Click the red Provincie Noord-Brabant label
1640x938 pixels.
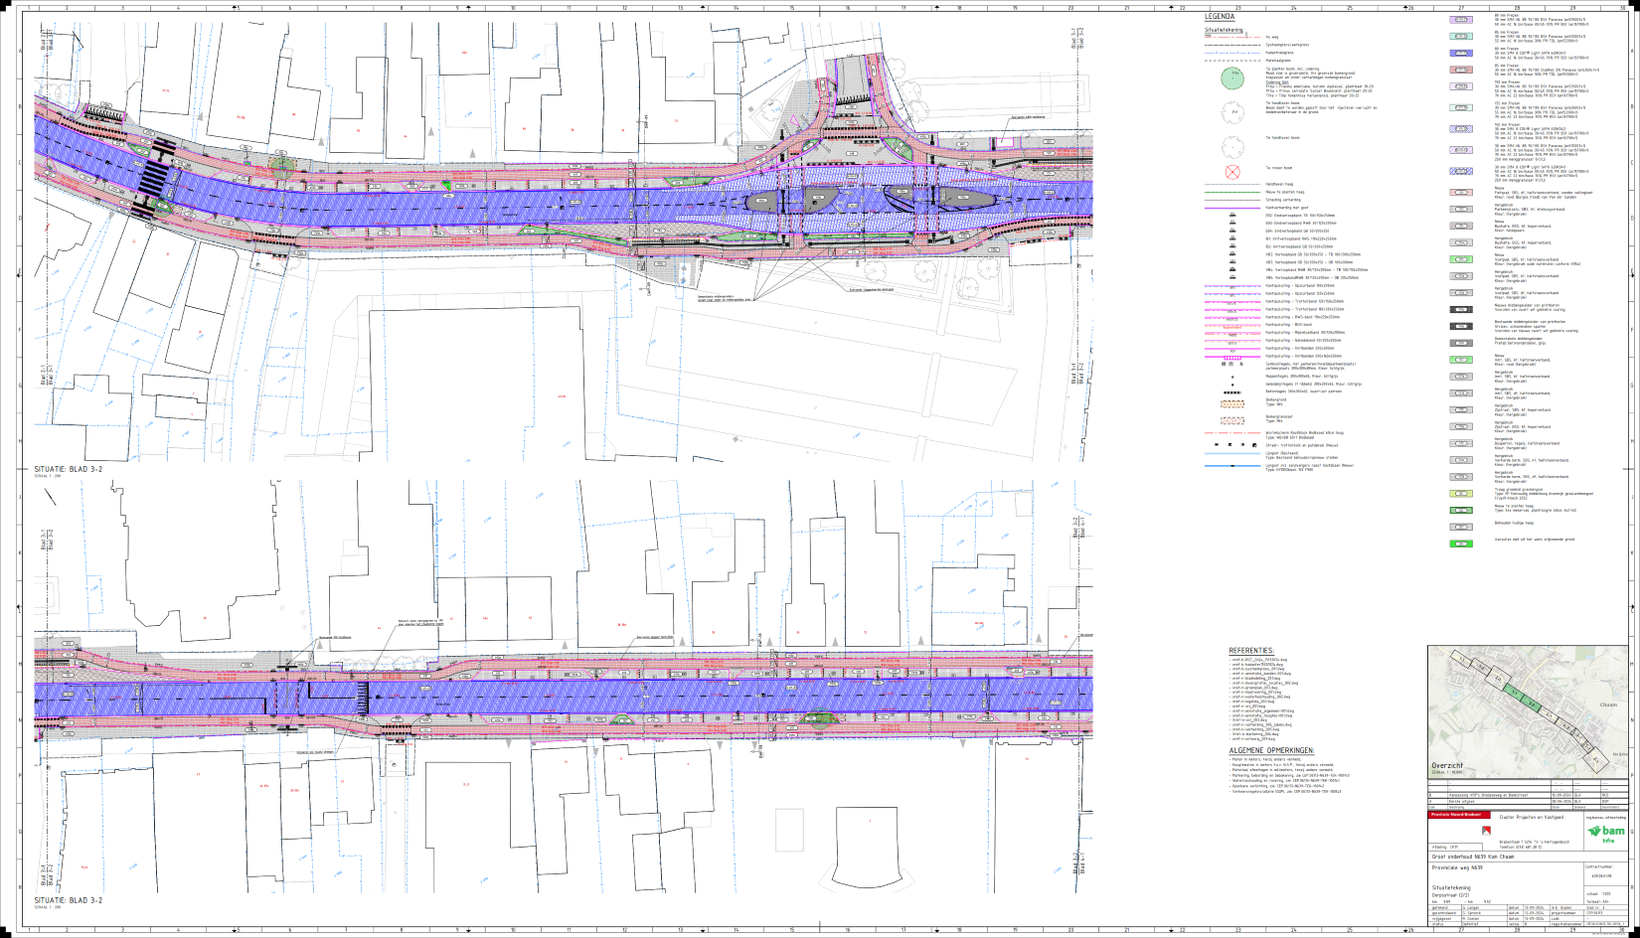1454,815
